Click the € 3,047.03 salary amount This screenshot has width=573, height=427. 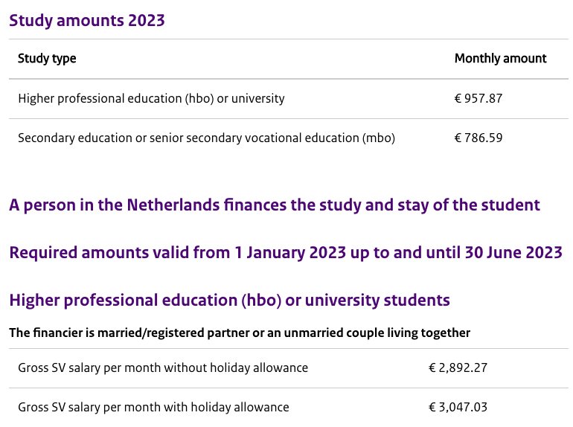coord(458,407)
